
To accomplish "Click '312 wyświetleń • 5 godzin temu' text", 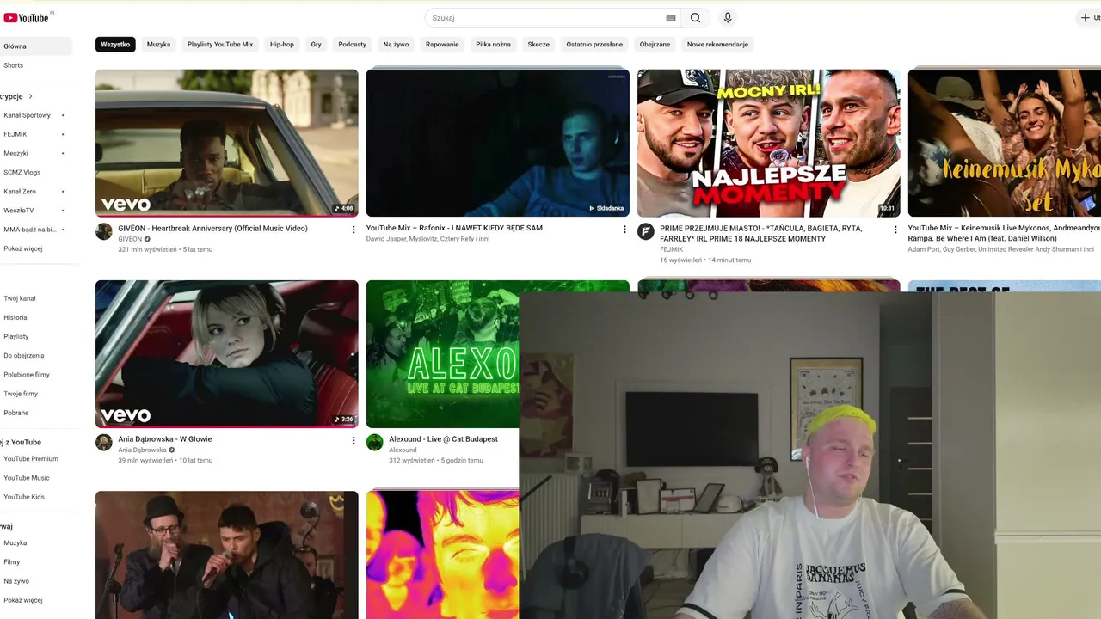I will click(x=436, y=461).
